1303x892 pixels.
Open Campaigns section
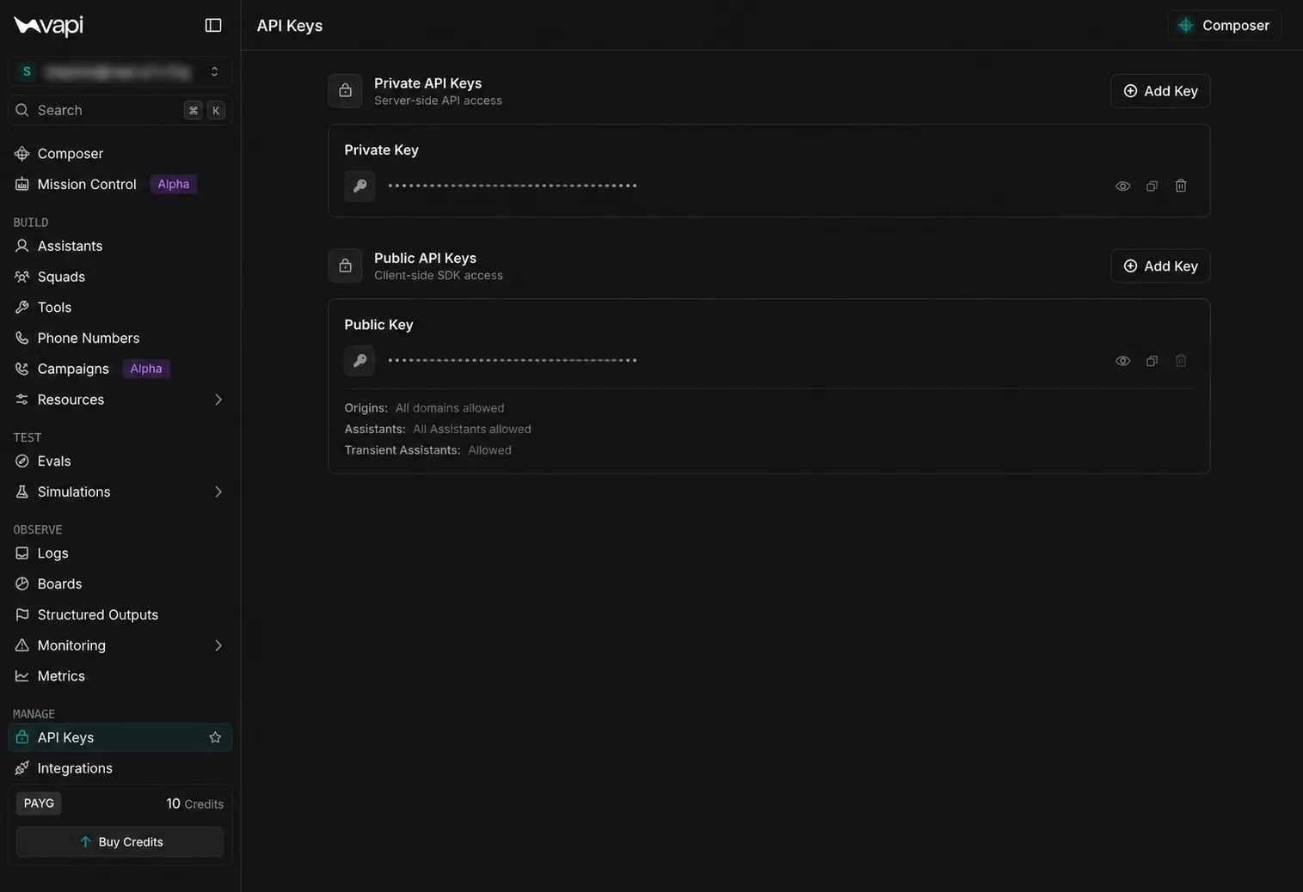tap(120, 369)
